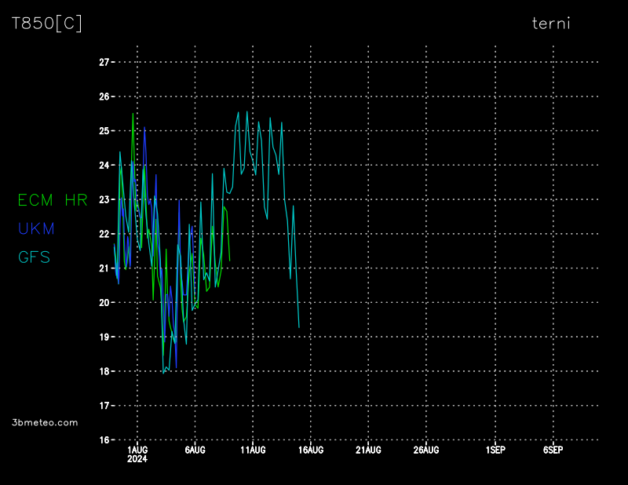Image resolution: width=628 pixels, height=485 pixels.
Task: Click the ECM HR legend entry
Action: (x=53, y=200)
